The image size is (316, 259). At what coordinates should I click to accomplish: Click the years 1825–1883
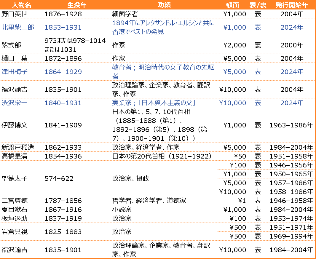63,232
